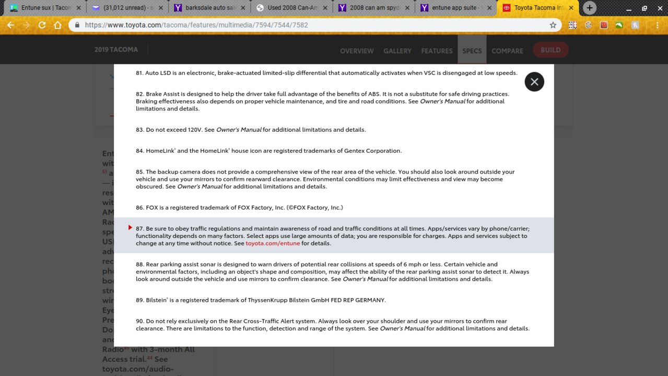
Task: Bookmark this page with star icon
Action: pos(553,25)
